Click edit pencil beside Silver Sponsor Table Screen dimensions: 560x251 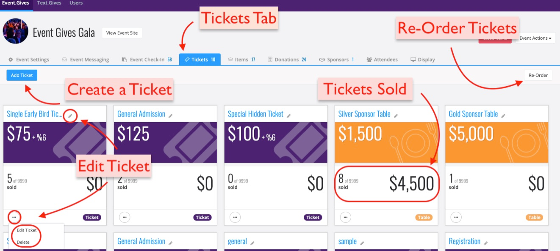point(396,115)
